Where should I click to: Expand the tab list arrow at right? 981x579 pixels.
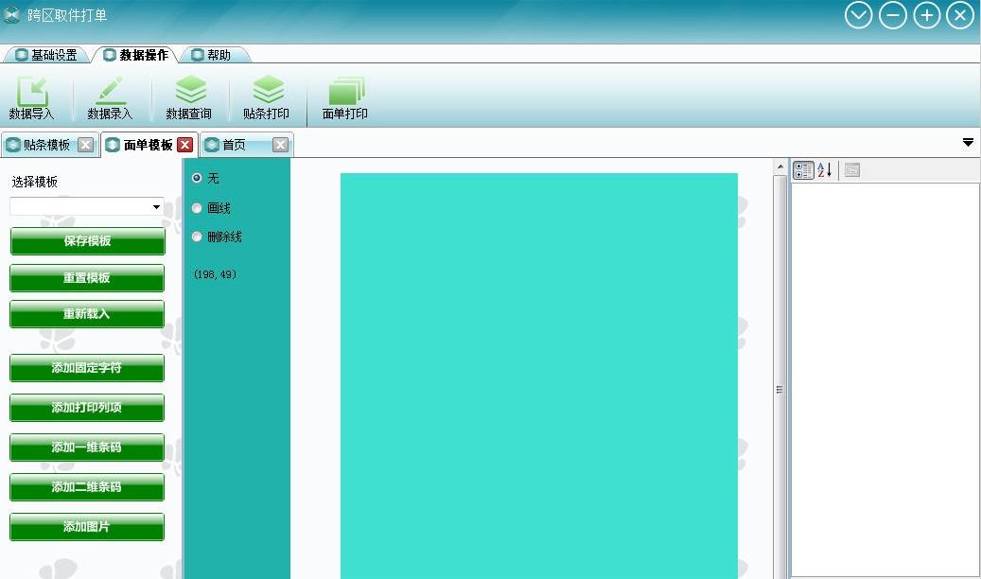pos(968,143)
